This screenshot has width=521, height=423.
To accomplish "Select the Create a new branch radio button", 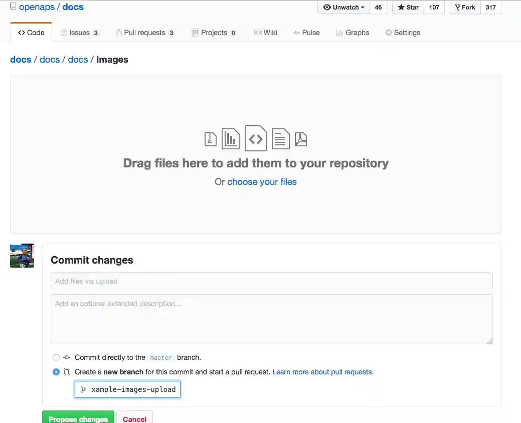I will (x=56, y=372).
